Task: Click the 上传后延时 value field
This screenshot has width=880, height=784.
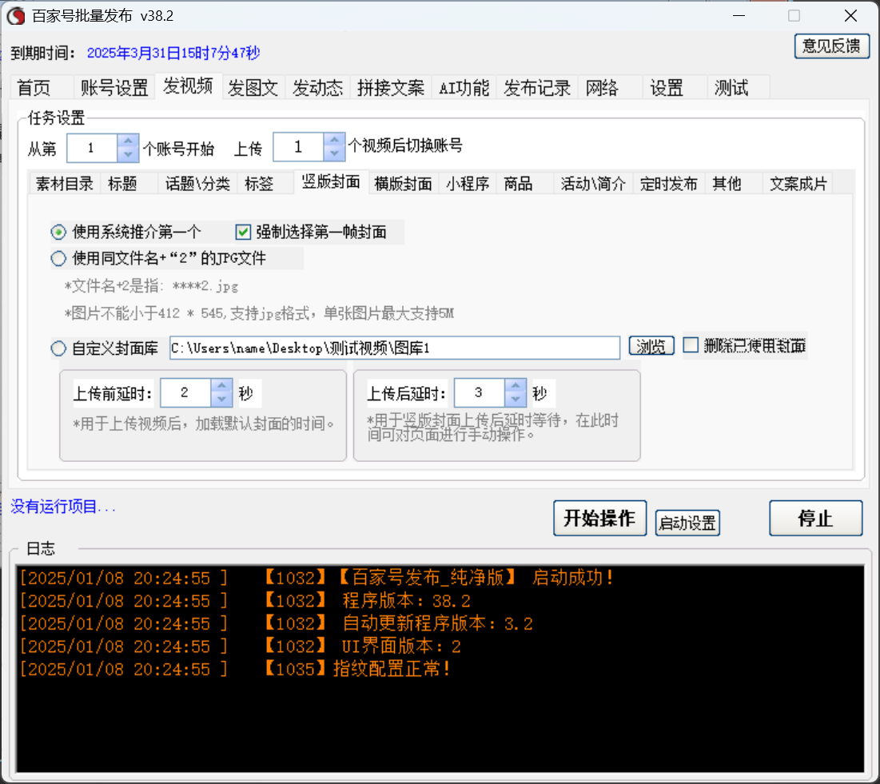Action: [480, 393]
